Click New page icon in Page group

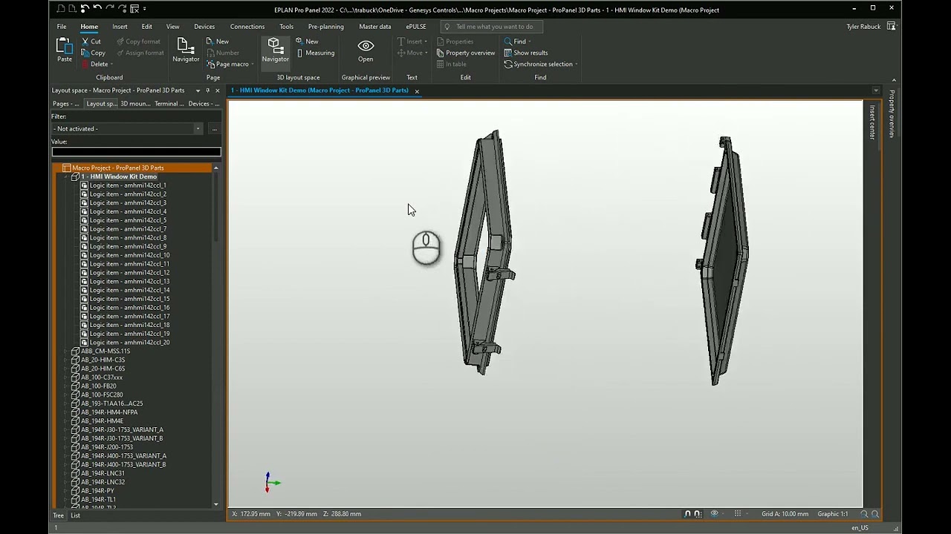click(x=210, y=42)
